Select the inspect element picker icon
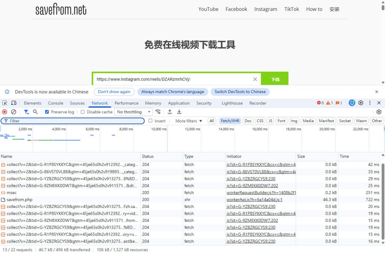385x253 pixels. click(5, 103)
